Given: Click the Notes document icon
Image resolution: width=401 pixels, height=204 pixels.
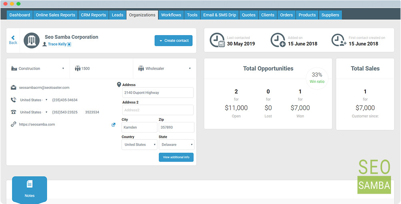Looking at the screenshot, I should (30, 184).
